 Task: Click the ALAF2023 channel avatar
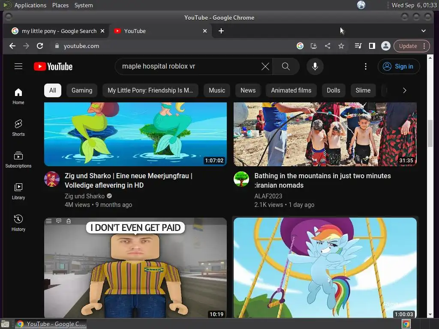pos(241,179)
